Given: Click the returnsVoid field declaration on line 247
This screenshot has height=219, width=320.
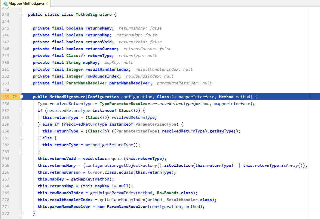Looking at the screenshot, I should [x=99, y=42].
